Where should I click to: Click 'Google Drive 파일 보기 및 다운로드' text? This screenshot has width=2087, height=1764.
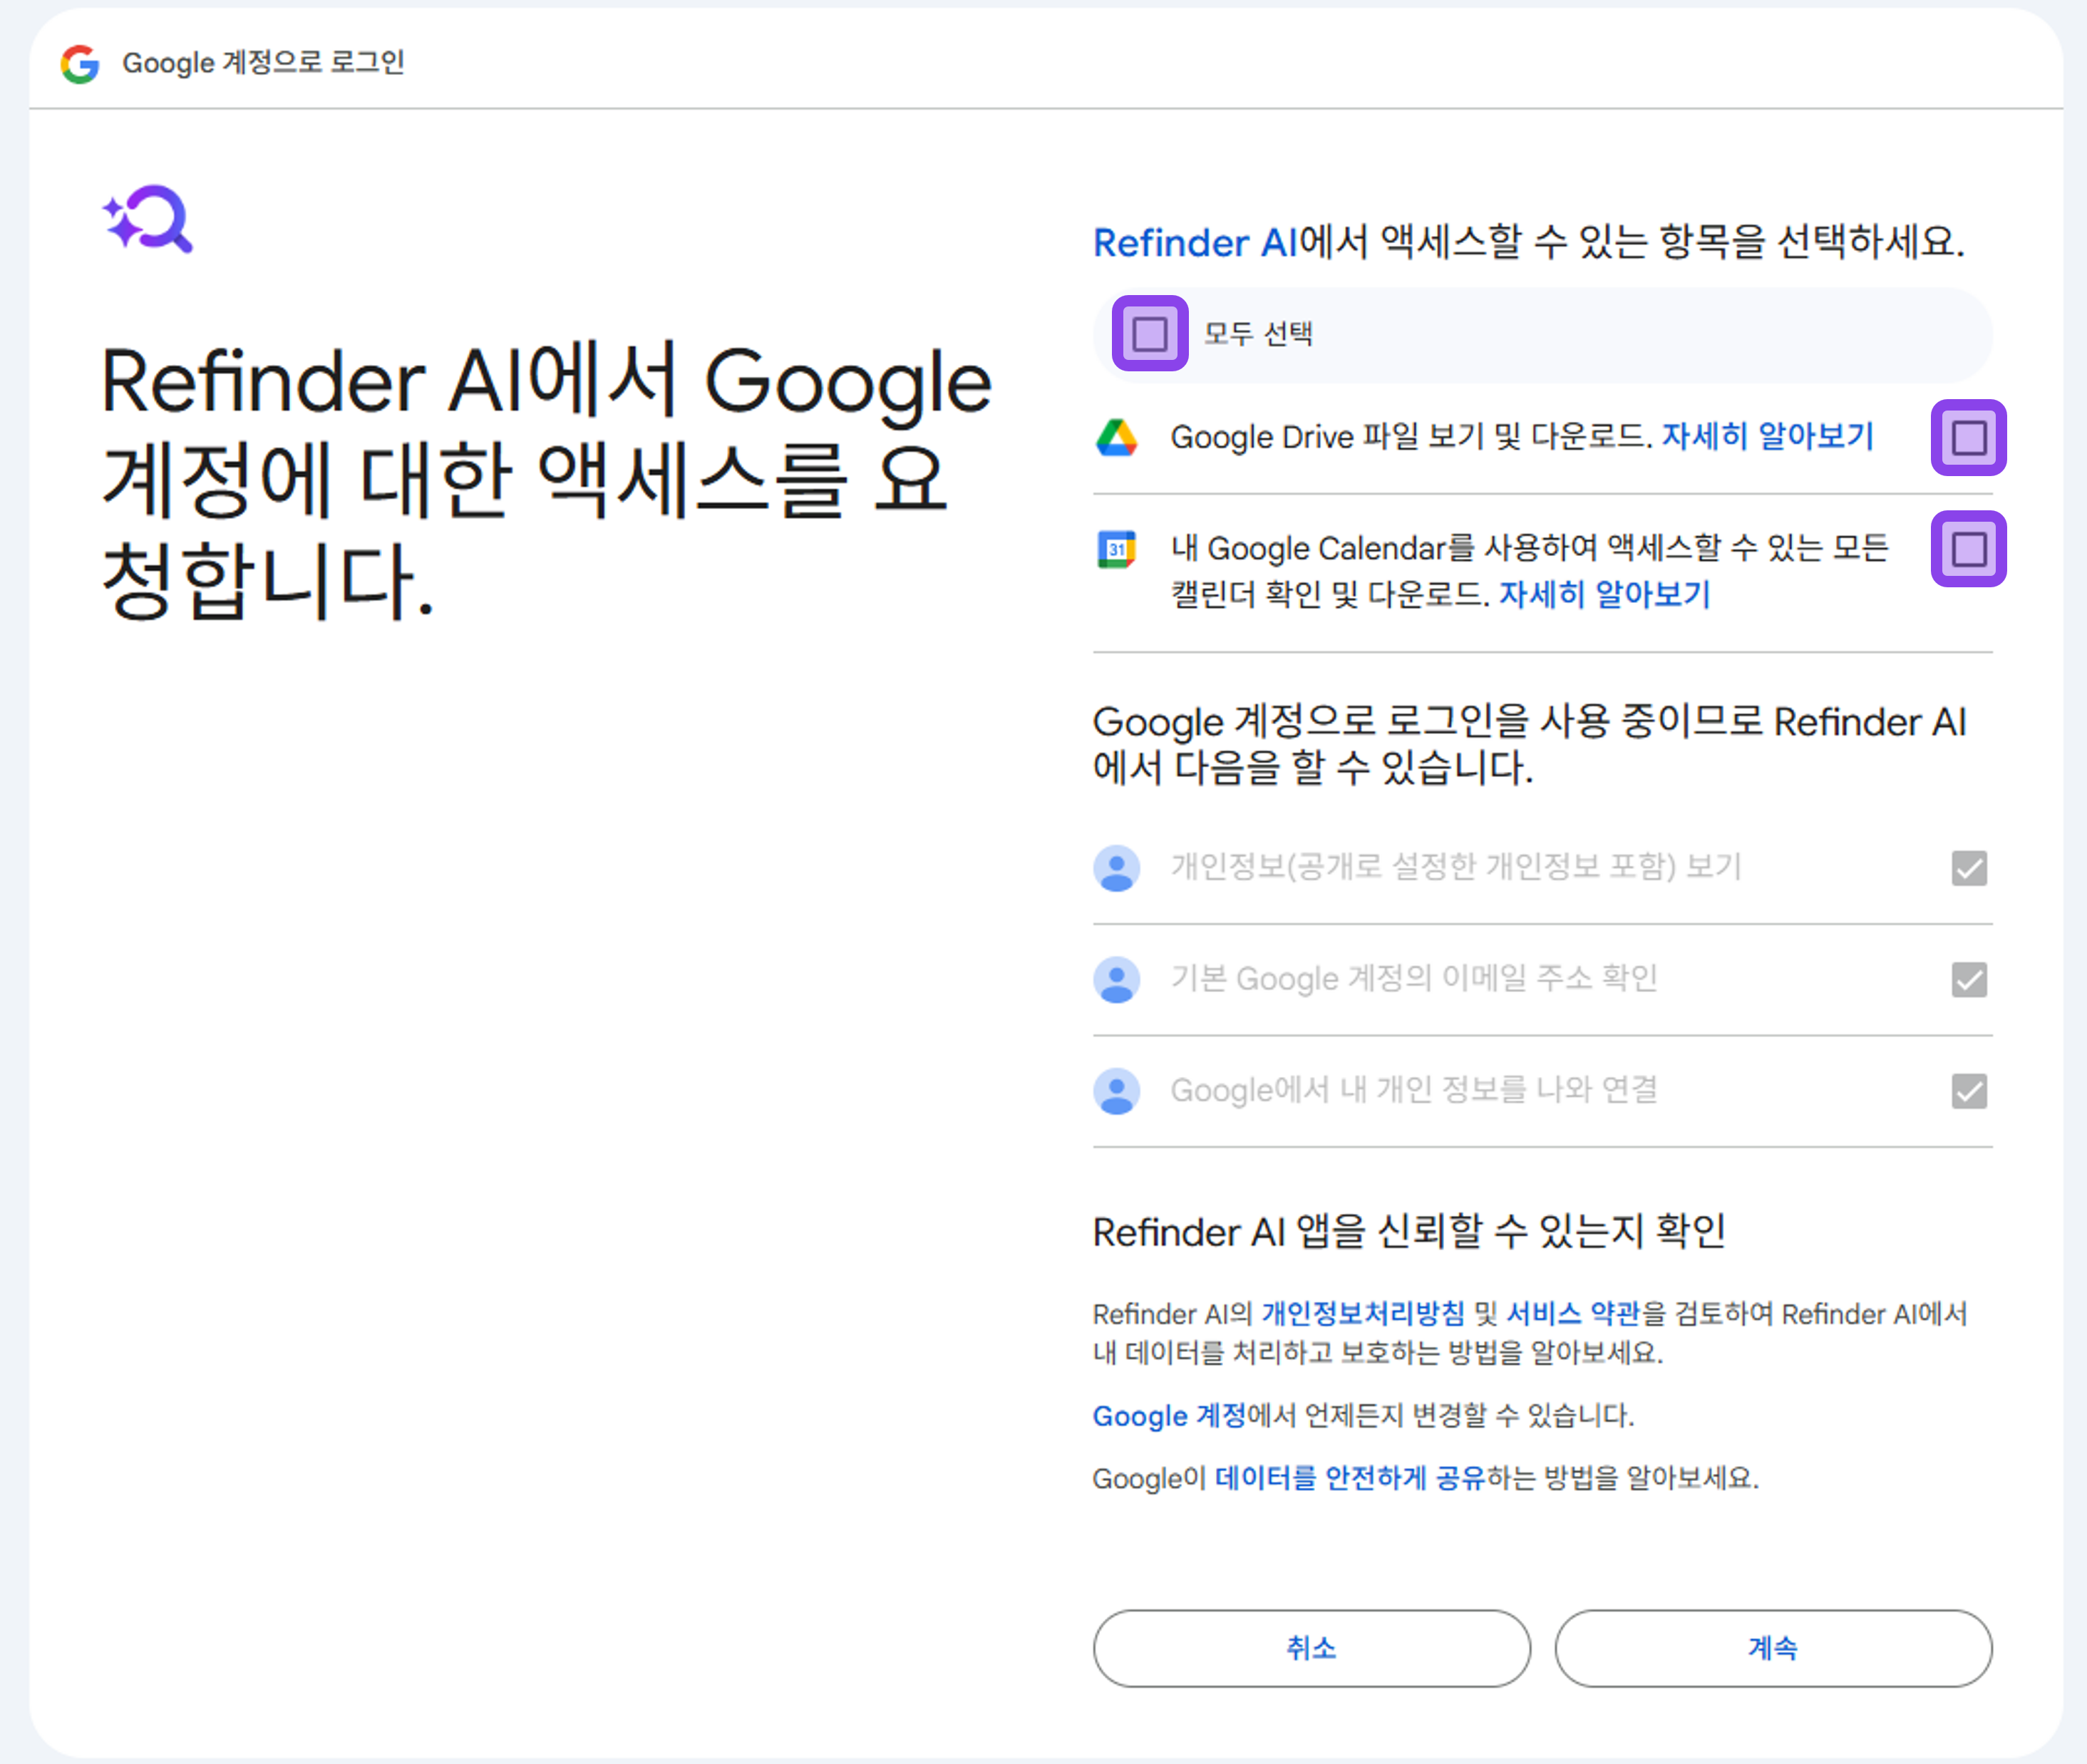pos(1410,437)
